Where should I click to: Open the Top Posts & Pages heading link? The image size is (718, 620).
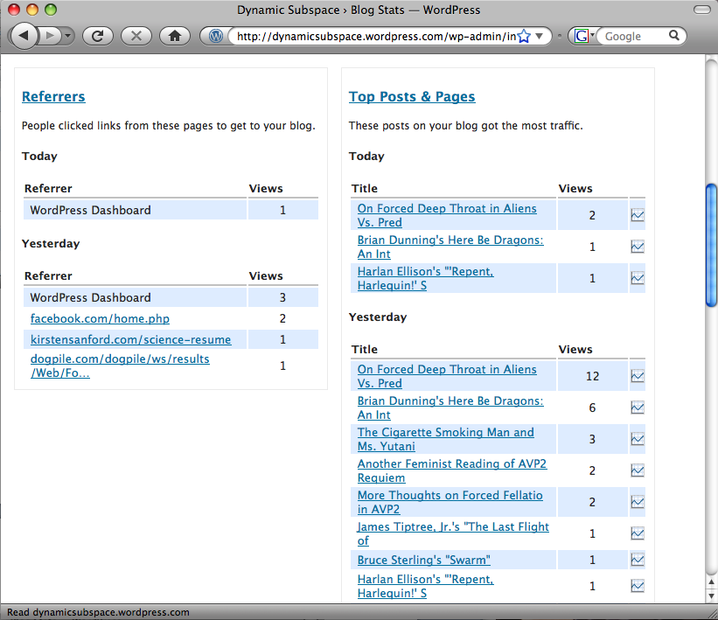[412, 96]
